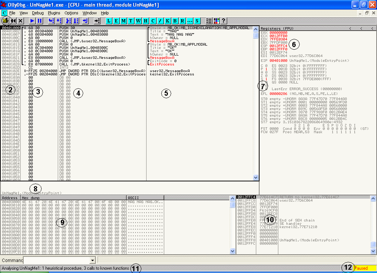Select the EIP register value 00401000
This screenshot has width=377, height=273.
(278, 61)
